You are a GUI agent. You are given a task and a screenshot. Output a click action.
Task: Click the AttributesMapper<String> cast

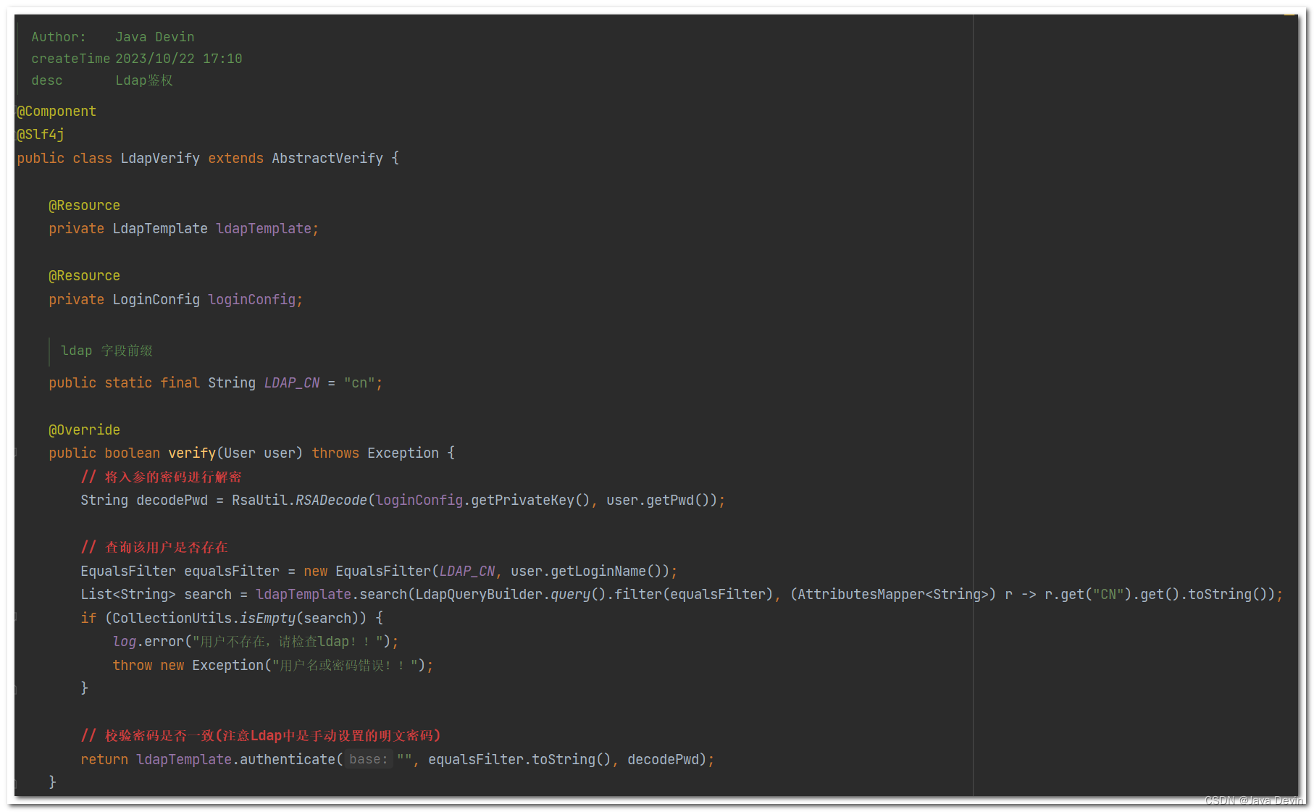pos(892,594)
